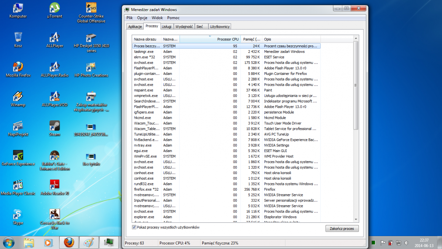Switch to the Wydajność tab
442x249 pixels.
184,27
